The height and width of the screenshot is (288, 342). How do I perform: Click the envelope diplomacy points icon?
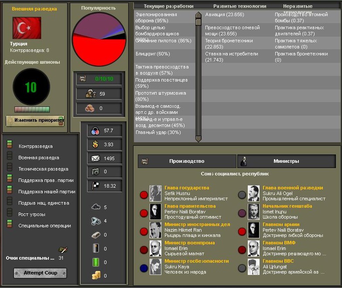point(95,158)
